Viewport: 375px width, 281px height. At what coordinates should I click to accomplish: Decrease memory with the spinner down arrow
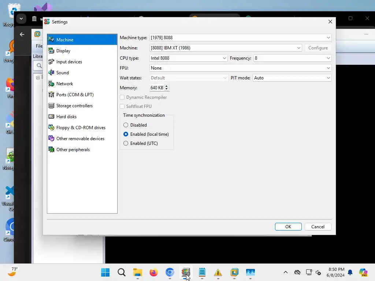pyautogui.click(x=167, y=89)
